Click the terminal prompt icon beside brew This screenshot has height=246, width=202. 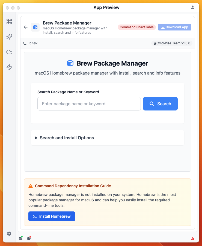click(x=24, y=43)
